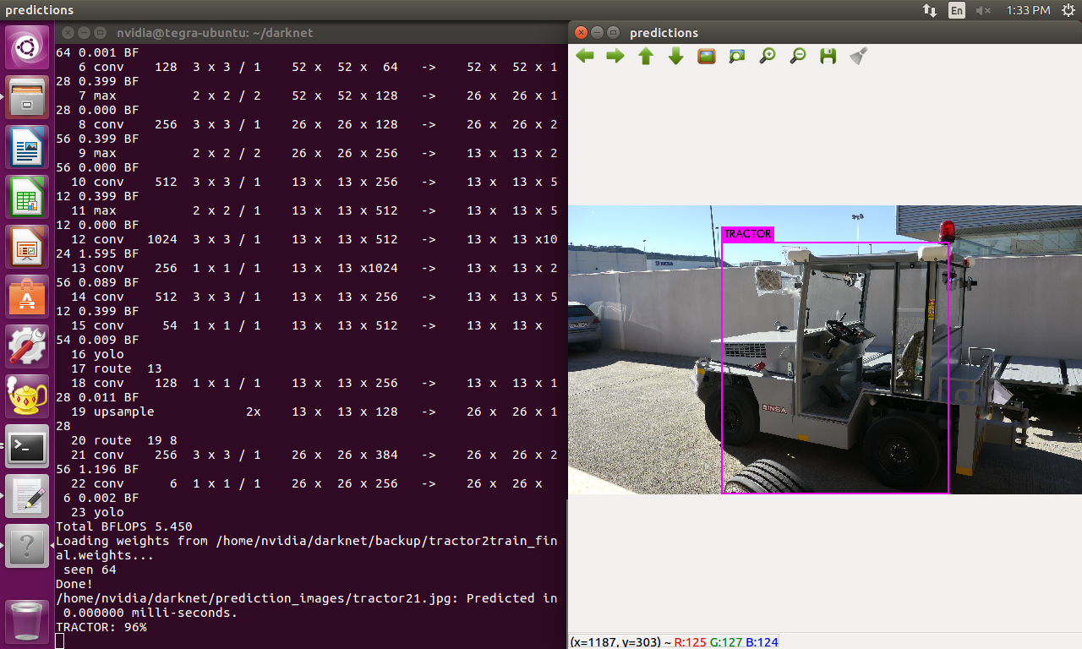Image resolution: width=1082 pixels, height=649 pixels.
Task: Reset the image to its original scale
Action: [x=706, y=56]
